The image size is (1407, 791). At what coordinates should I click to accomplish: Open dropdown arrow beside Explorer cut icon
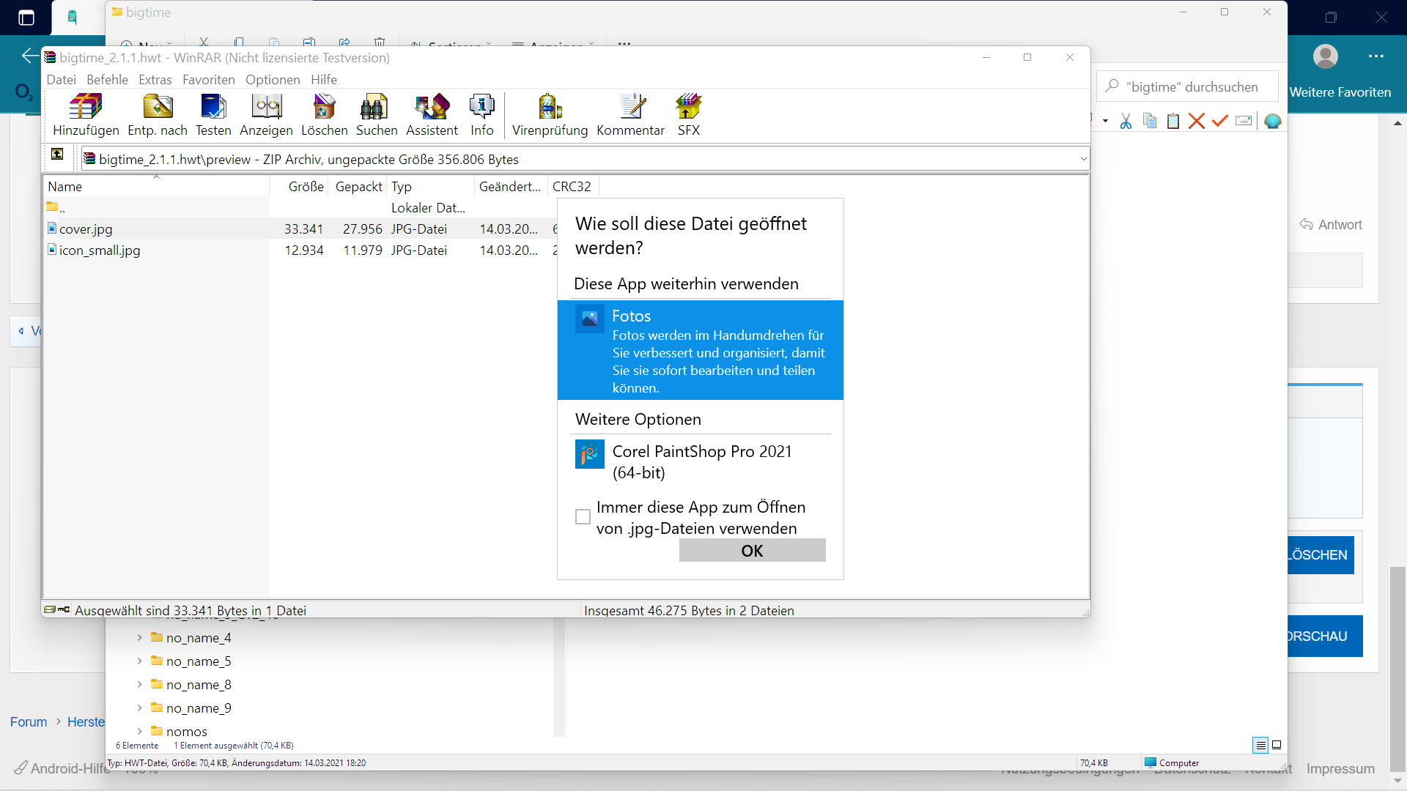pyautogui.click(x=1106, y=122)
